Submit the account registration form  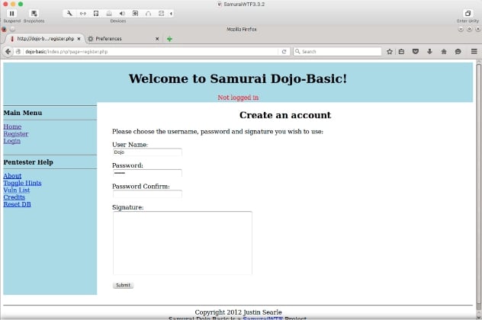pos(123,285)
